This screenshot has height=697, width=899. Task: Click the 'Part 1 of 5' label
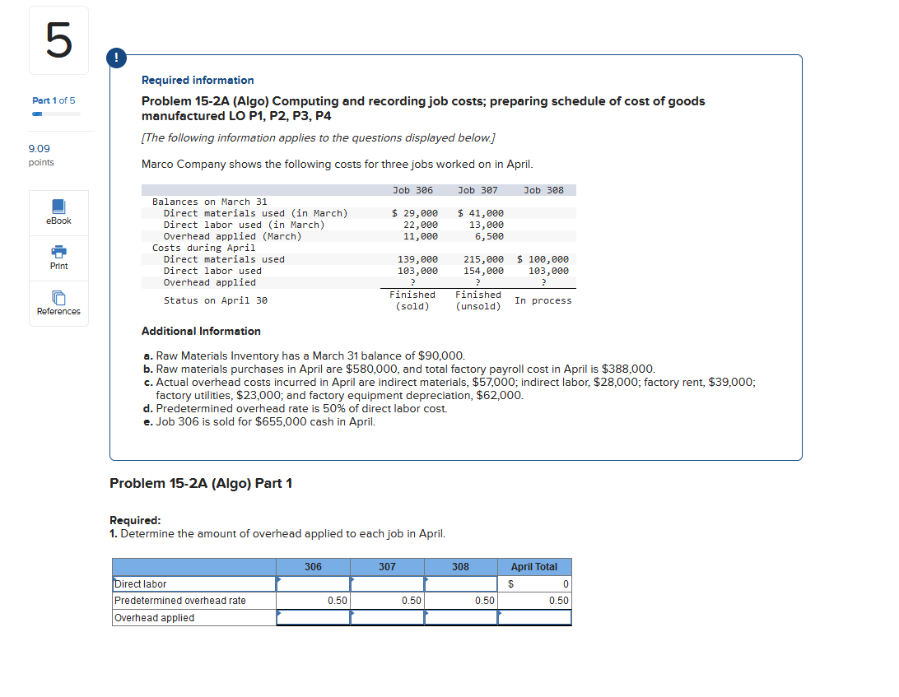coord(54,99)
